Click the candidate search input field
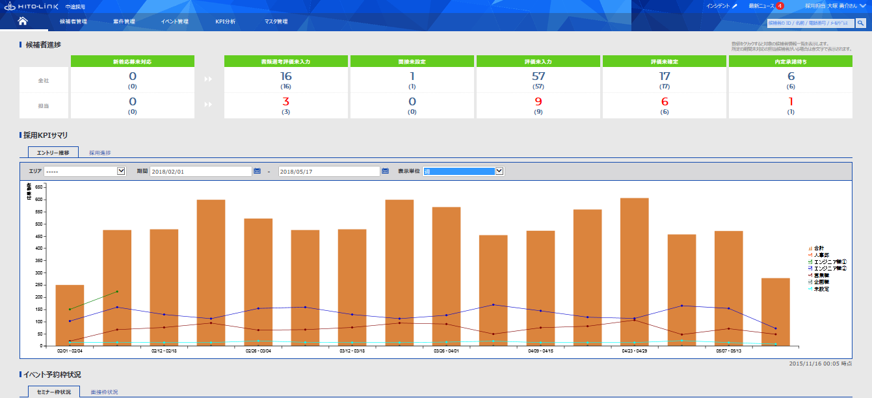 (810, 23)
